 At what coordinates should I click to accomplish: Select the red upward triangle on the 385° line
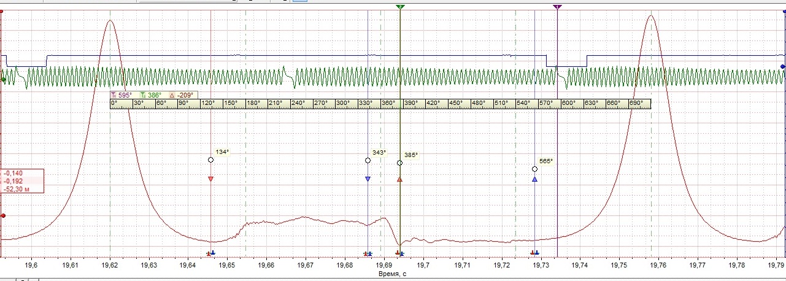399,180
